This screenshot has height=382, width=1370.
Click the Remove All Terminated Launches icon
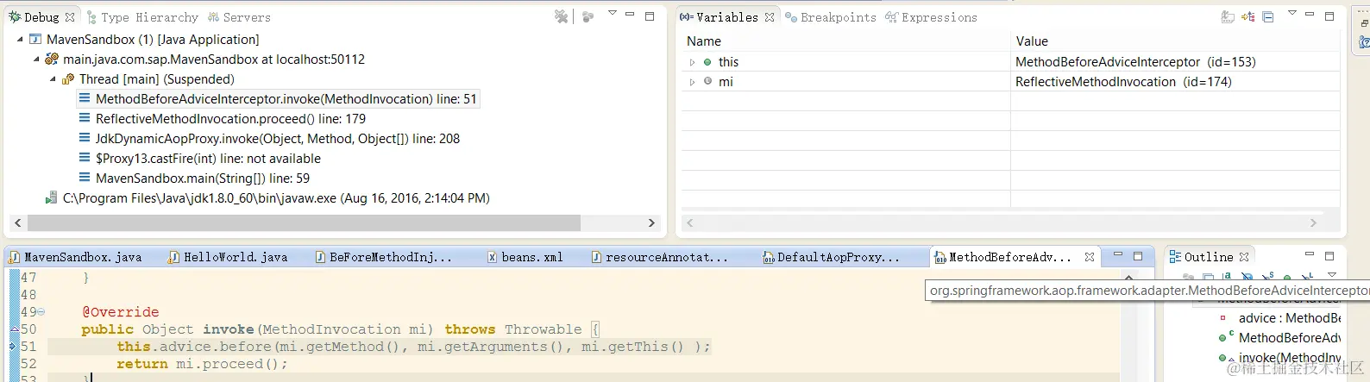[x=562, y=16]
